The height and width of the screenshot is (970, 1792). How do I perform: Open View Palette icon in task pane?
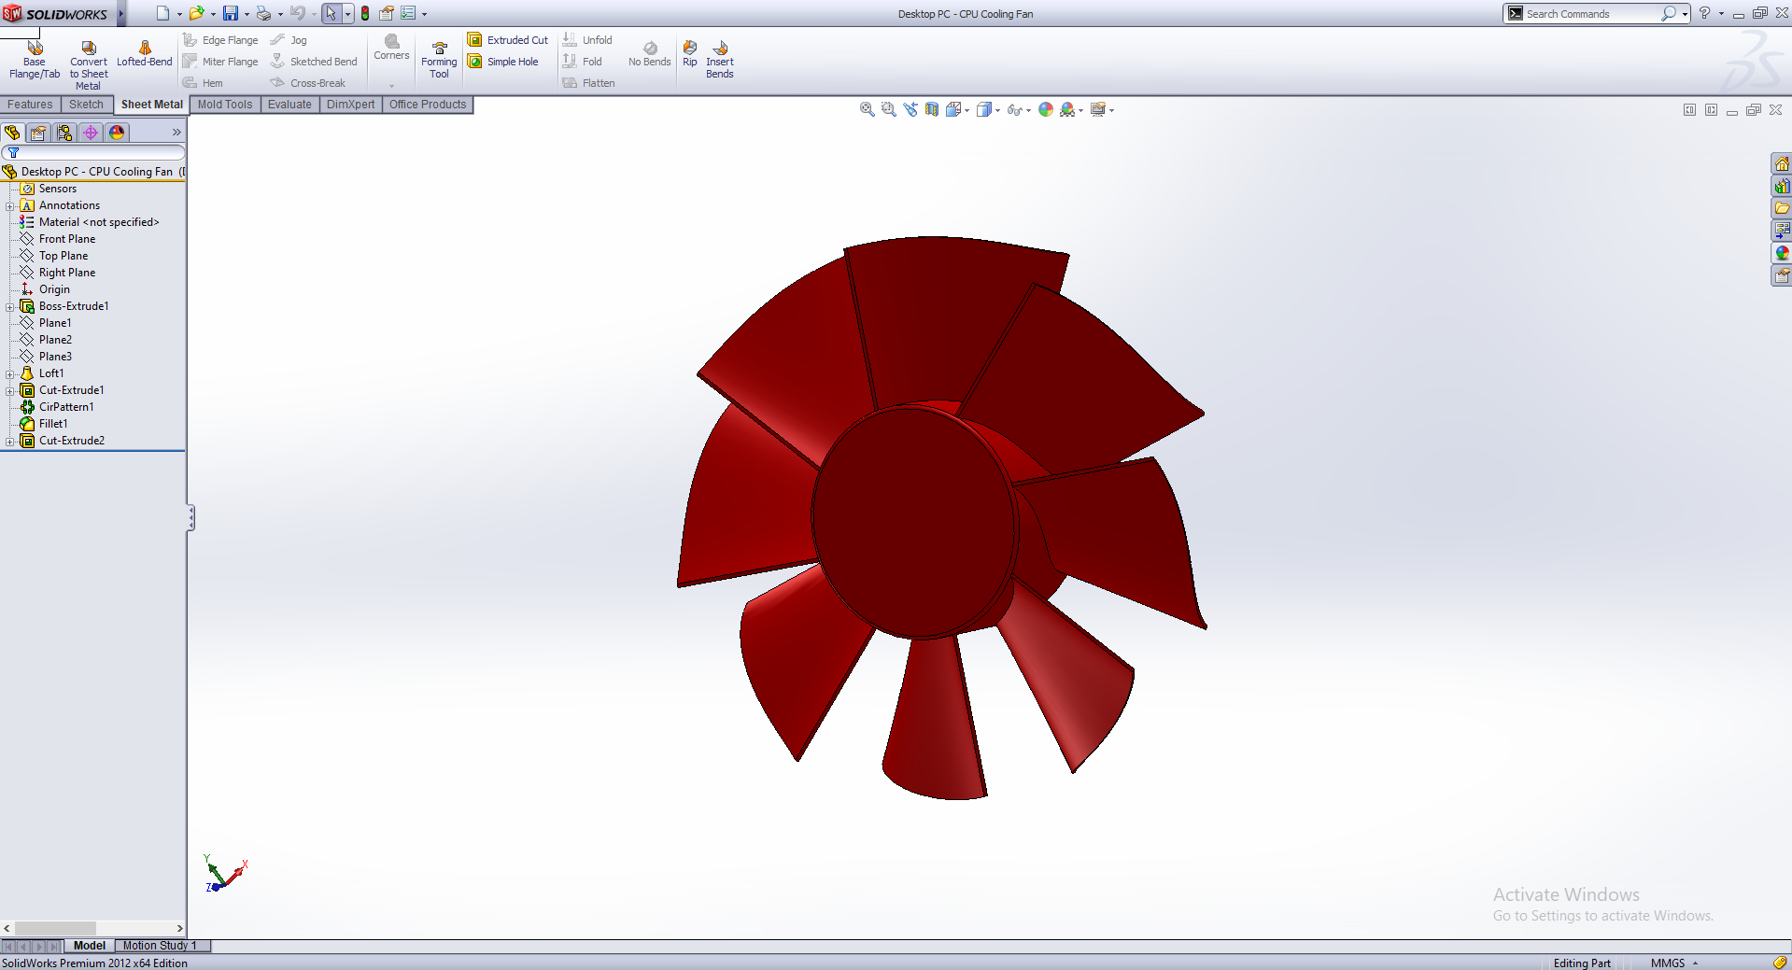pos(1782,230)
